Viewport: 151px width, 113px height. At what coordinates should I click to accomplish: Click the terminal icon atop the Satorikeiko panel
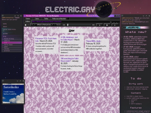(3, 81)
